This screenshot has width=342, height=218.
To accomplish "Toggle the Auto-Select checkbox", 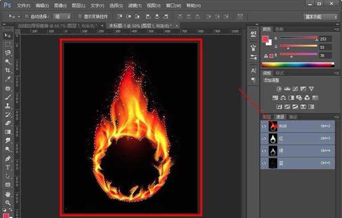I will (x=27, y=17).
